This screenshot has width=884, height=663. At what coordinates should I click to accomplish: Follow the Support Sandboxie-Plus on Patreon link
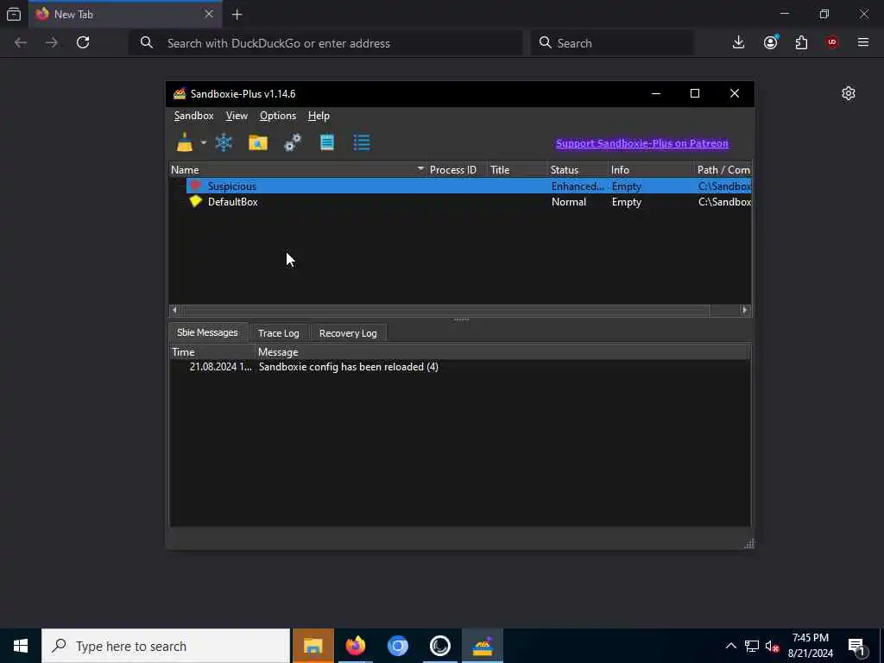coord(642,143)
